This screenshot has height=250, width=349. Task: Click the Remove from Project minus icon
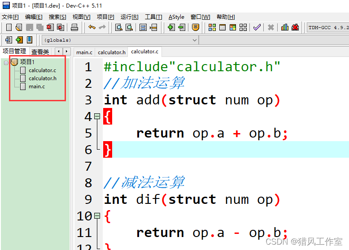tap(182, 27)
